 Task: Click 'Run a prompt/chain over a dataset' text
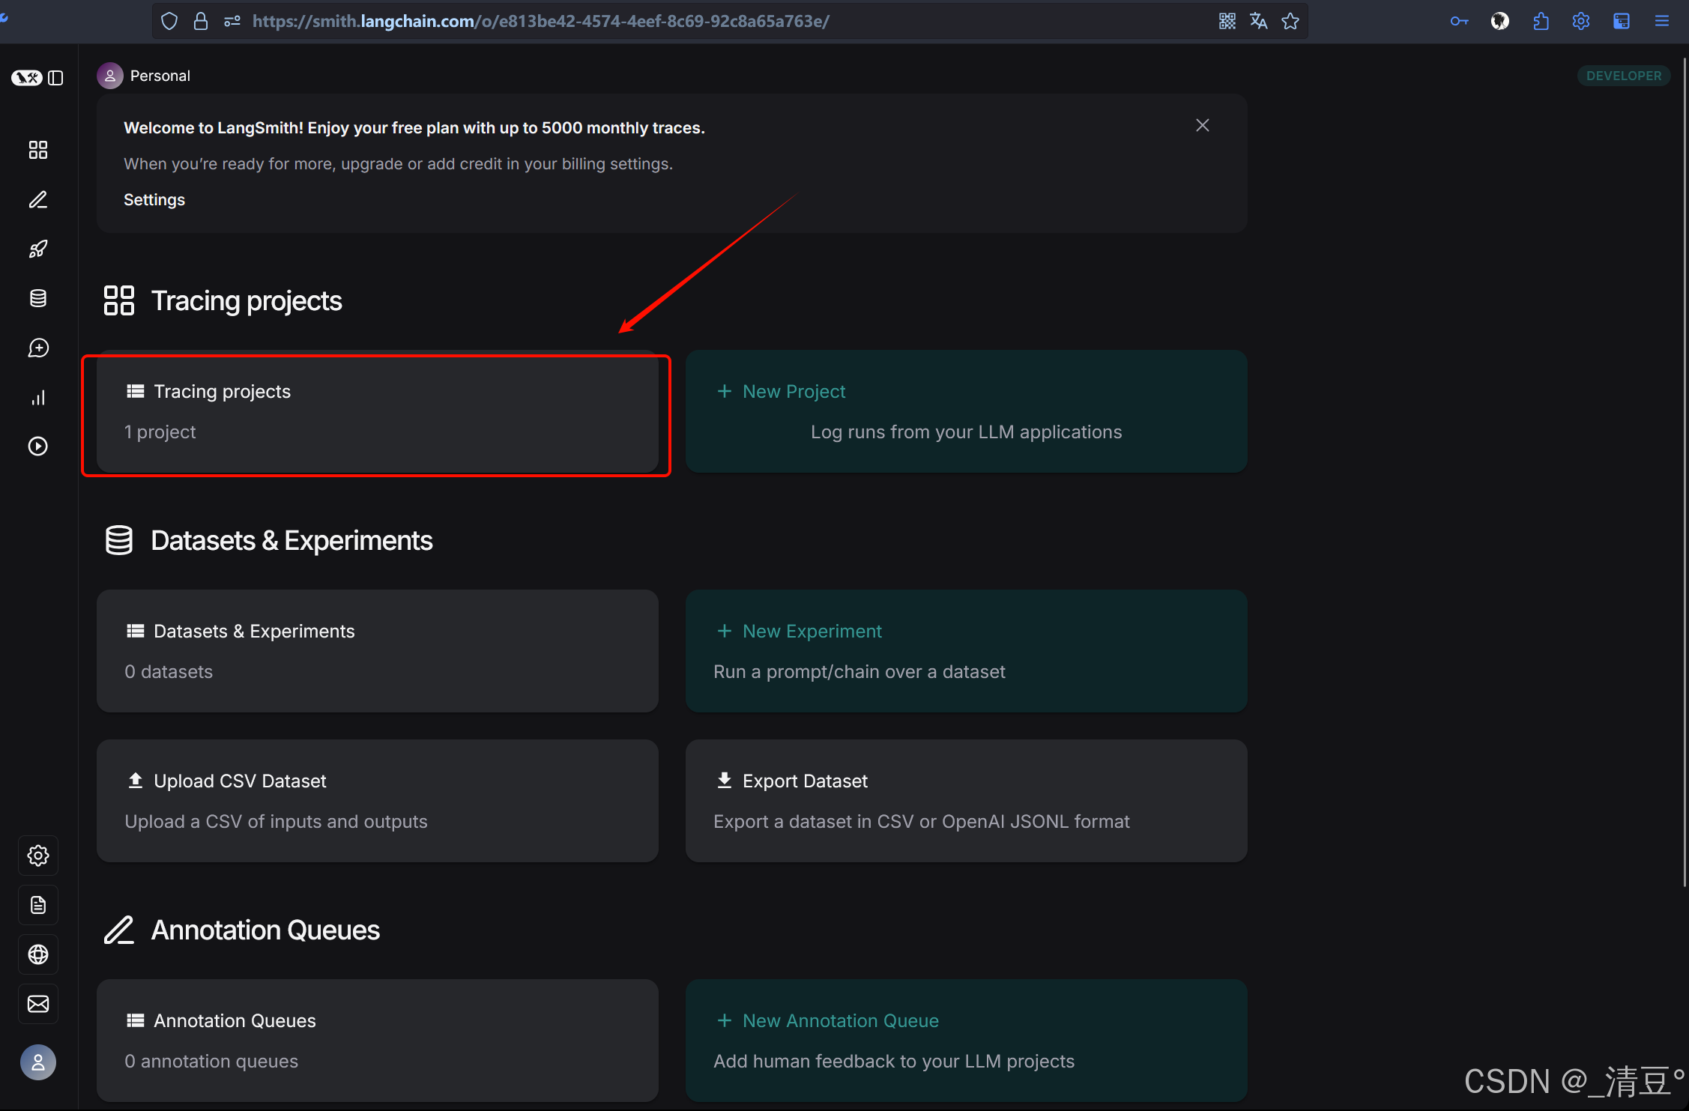point(859,672)
